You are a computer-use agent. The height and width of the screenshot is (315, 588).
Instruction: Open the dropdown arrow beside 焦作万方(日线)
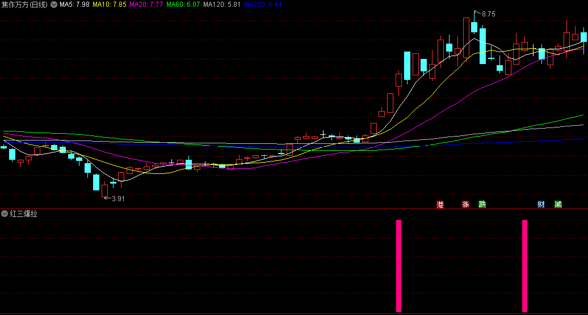[x=54, y=5]
